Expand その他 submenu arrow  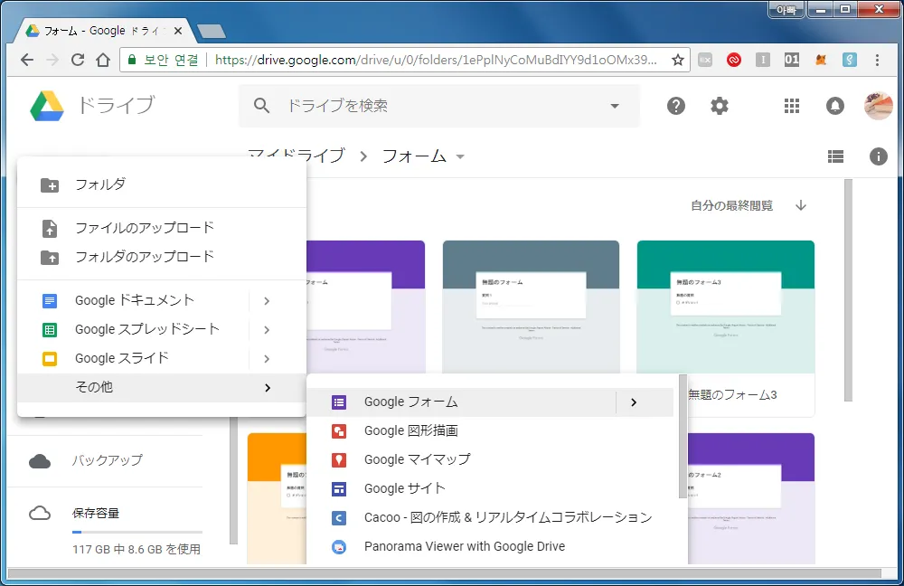tap(267, 388)
